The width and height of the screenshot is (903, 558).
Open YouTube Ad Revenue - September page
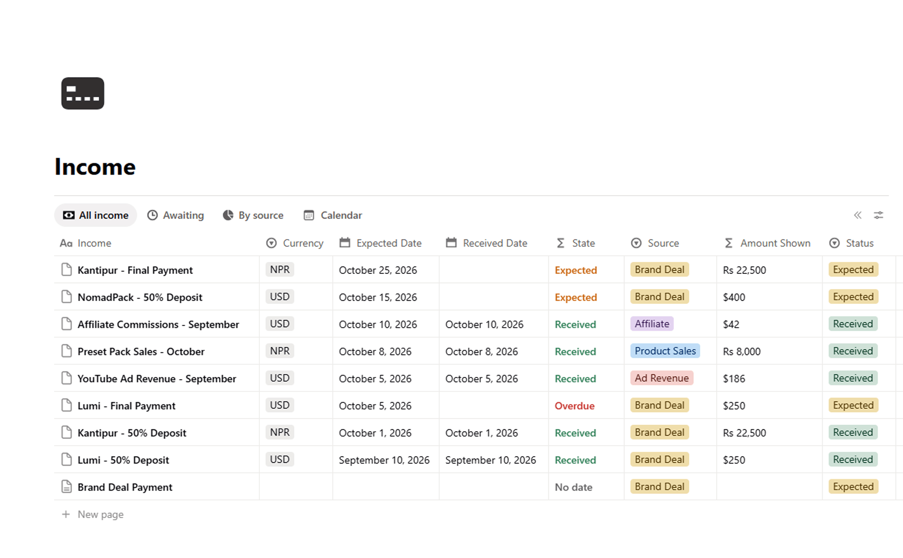click(157, 378)
